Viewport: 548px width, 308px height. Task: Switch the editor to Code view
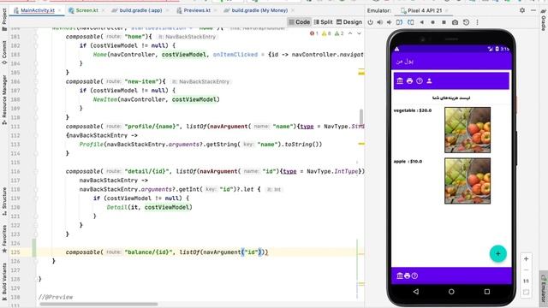[299, 22]
